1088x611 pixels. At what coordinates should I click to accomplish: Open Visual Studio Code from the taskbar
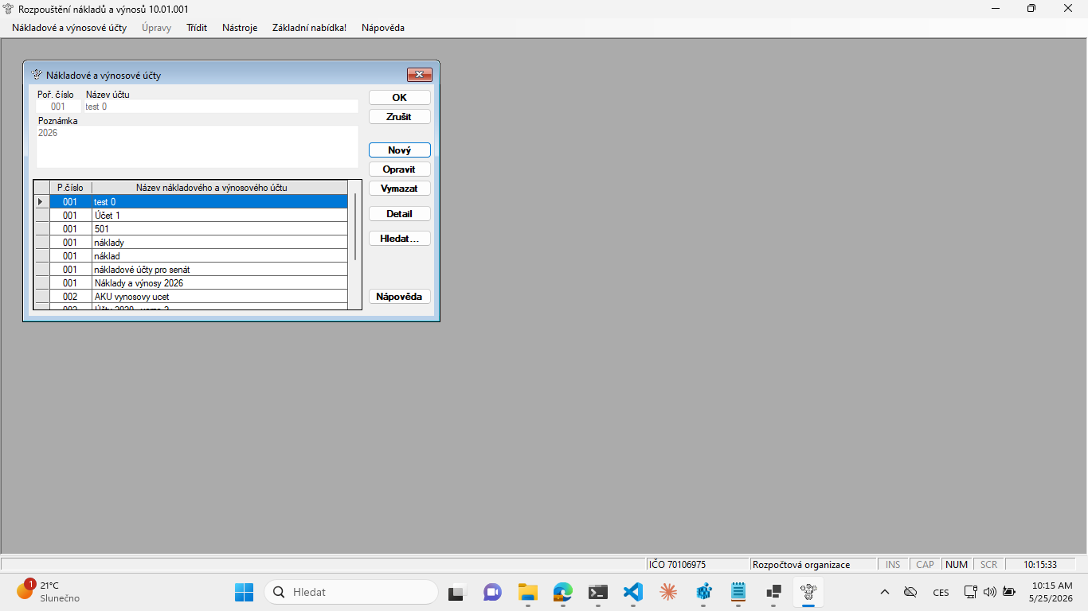[633, 592]
